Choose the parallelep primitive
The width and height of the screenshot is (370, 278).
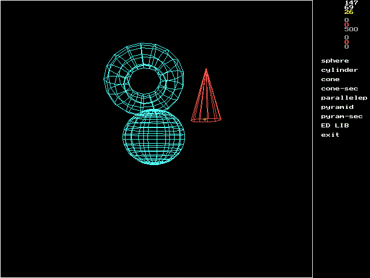click(344, 98)
